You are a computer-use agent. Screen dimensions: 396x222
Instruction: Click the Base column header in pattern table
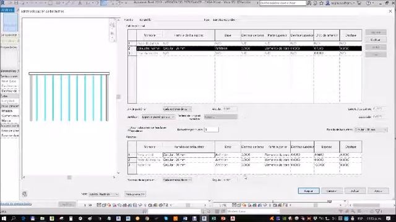click(x=228, y=35)
